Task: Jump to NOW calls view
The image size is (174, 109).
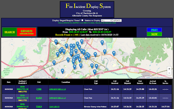Action: click(x=154, y=34)
